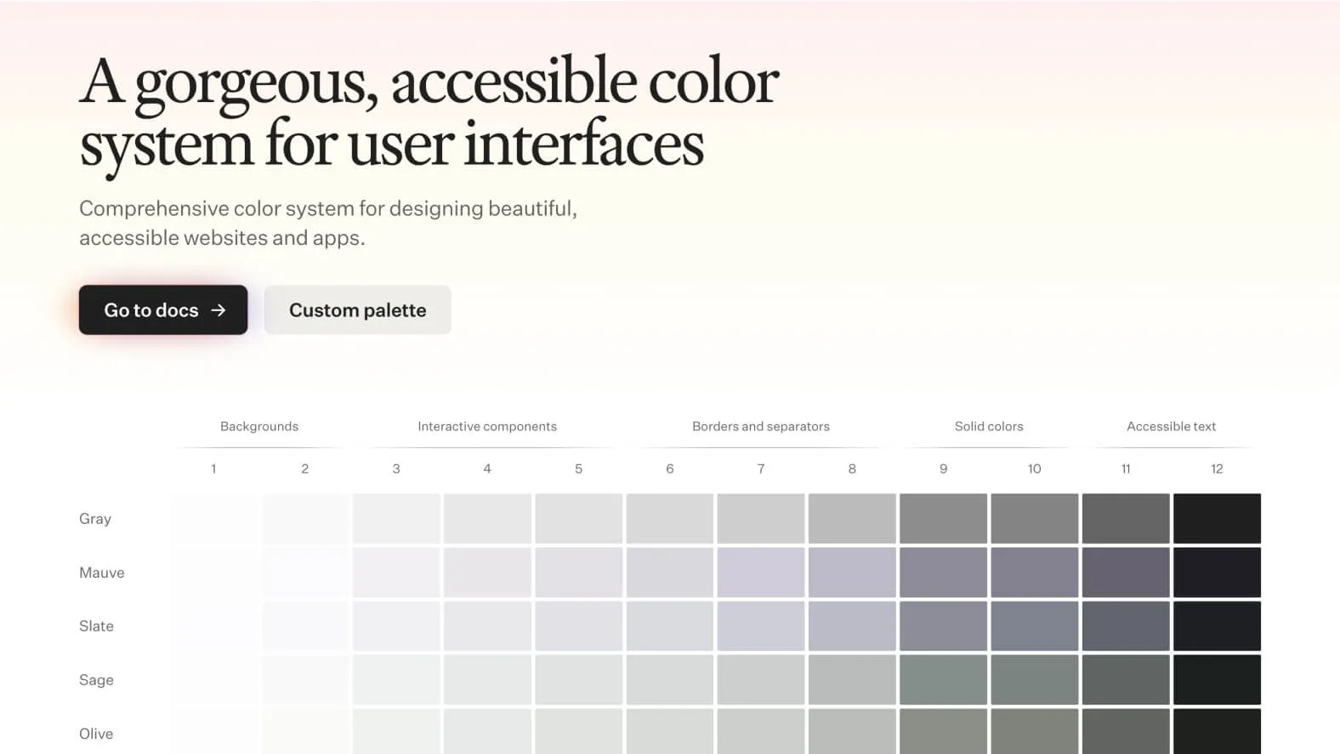Viewport: 1340px width, 754px height.
Task: Pick the Gray step 6 swatch
Action: point(669,519)
